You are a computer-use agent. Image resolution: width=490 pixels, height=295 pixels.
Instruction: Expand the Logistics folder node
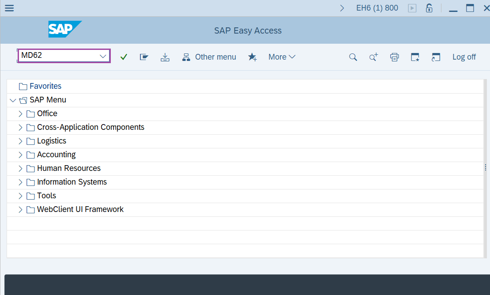click(x=20, y=141)
